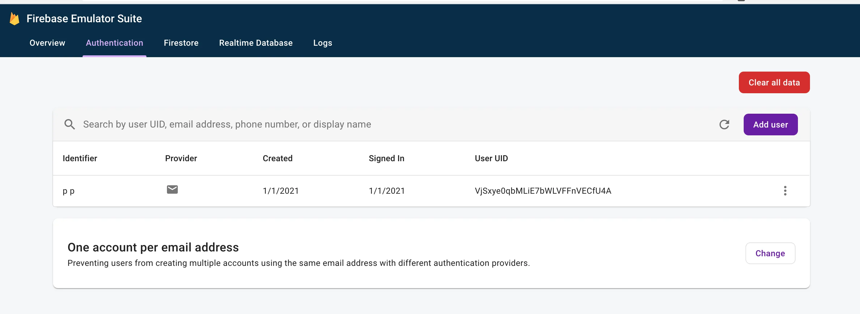
Task: Click the Firebase flame logo
Action: point(14,19)
